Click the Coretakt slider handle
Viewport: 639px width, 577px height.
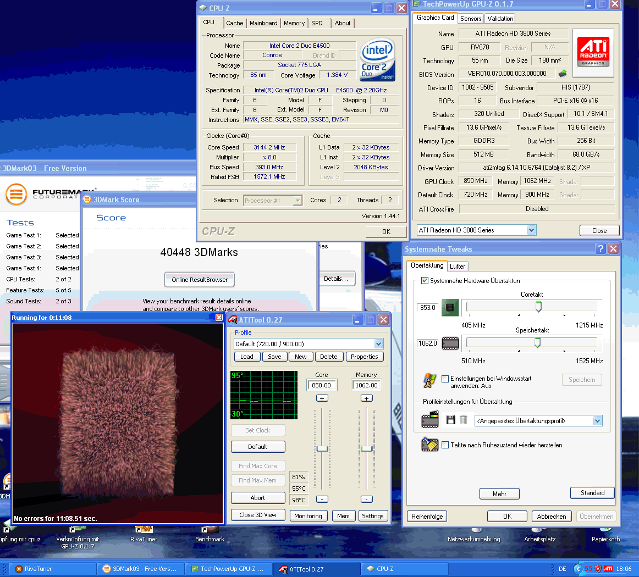[x=538, y=307]
